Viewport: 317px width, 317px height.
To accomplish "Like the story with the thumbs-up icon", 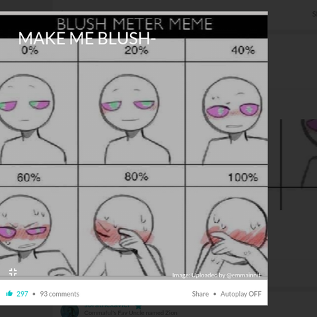I will point(9,293).
